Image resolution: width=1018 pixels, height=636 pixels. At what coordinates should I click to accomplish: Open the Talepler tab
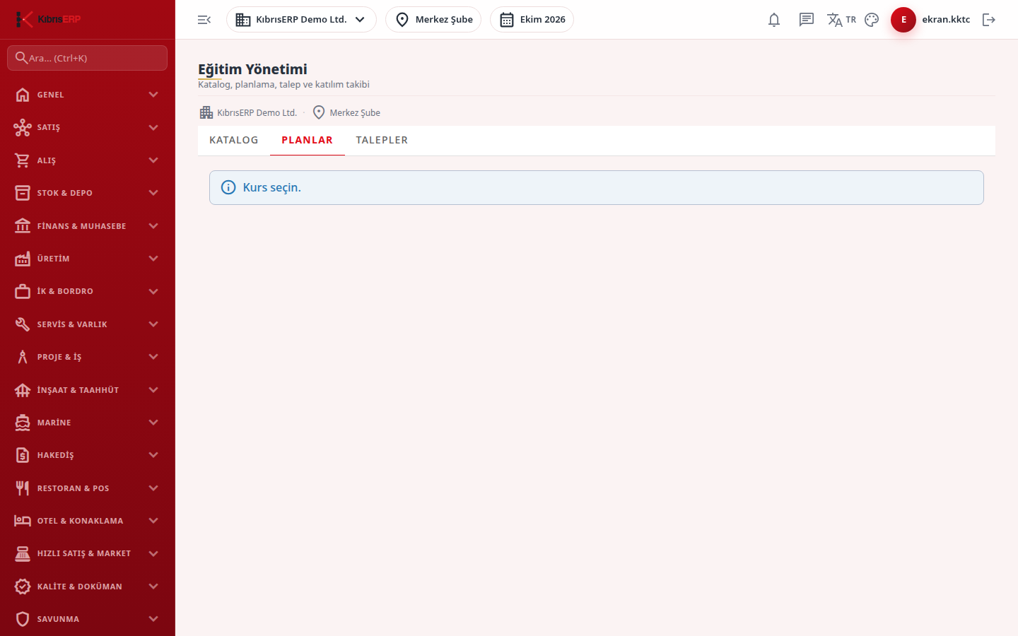click(382, 140)
